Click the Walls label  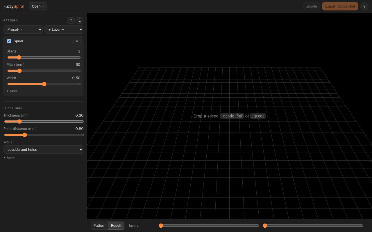(x=8, y=142)
